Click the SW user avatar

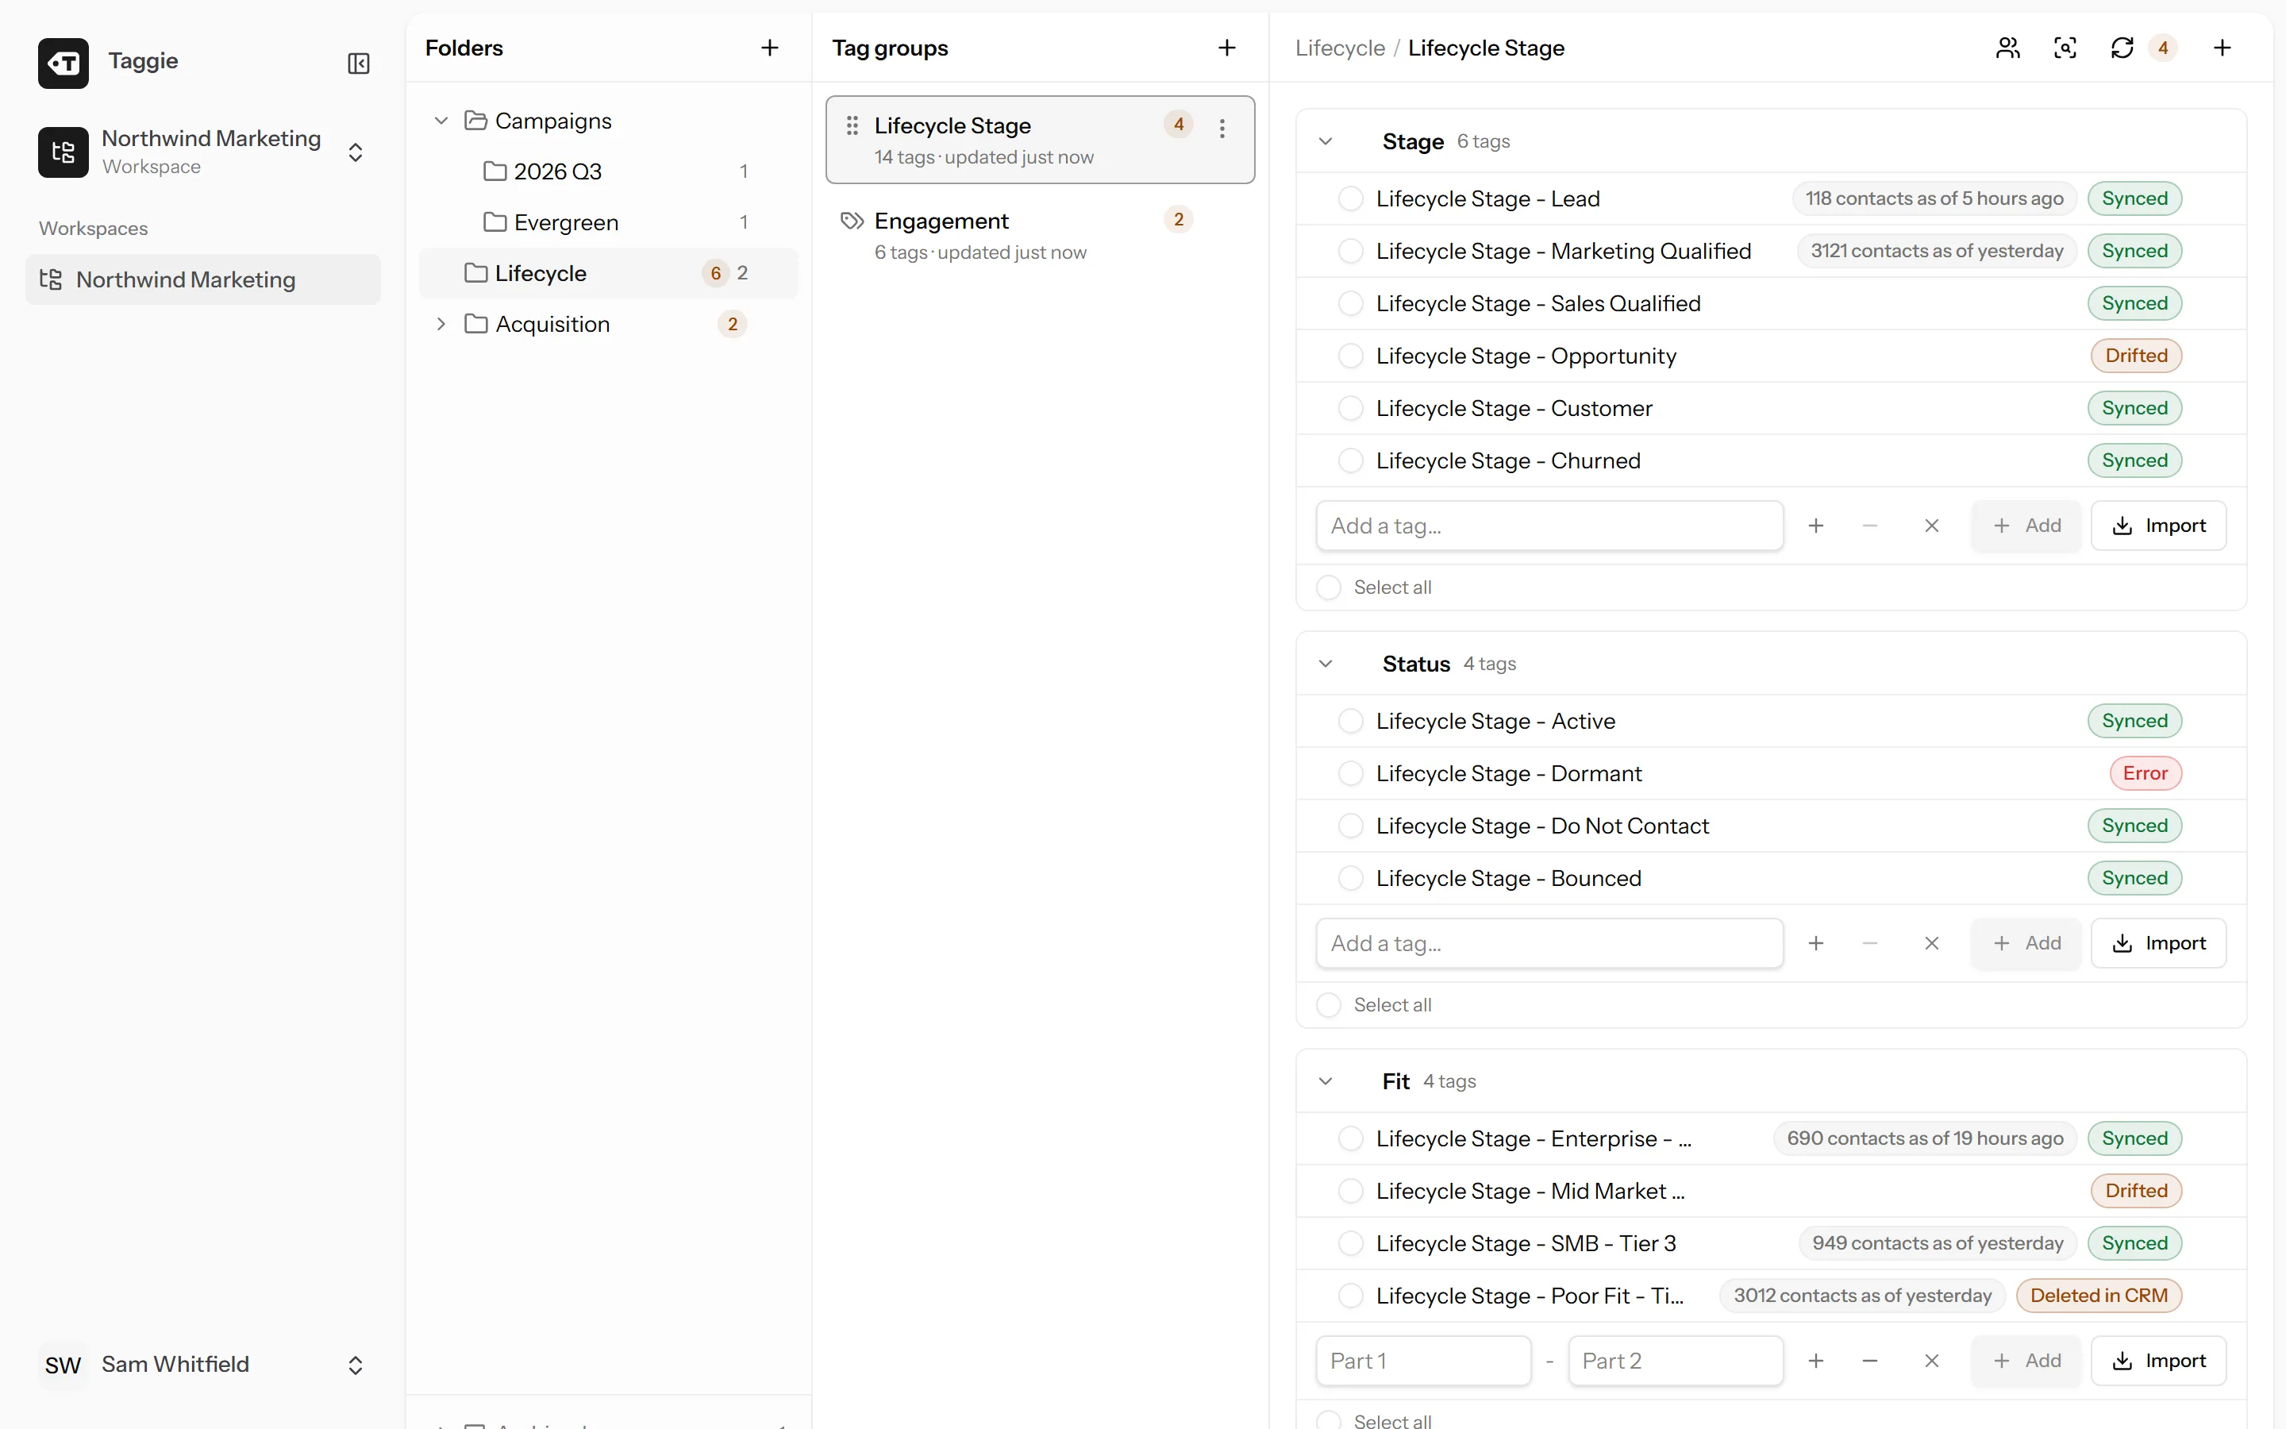tap(63, 1365)
